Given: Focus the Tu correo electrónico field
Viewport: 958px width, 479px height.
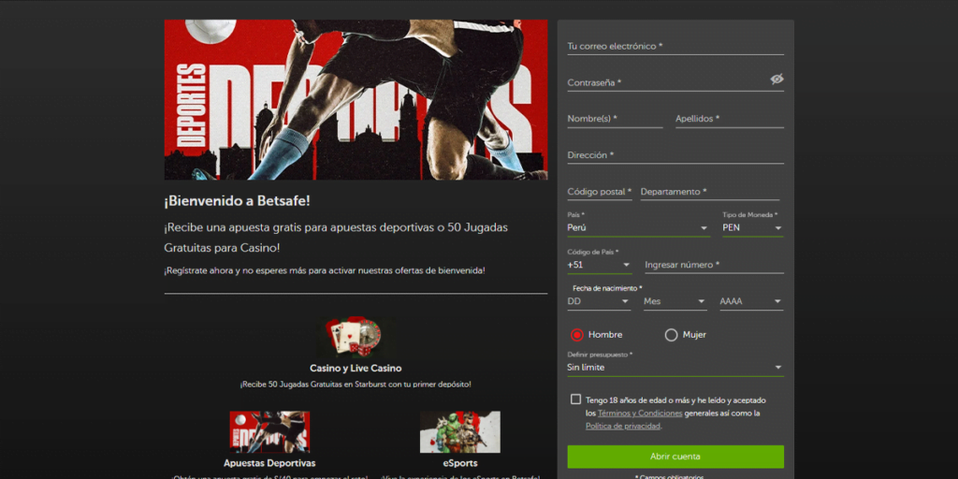Looking at the screenshot, I should [675, 46].
